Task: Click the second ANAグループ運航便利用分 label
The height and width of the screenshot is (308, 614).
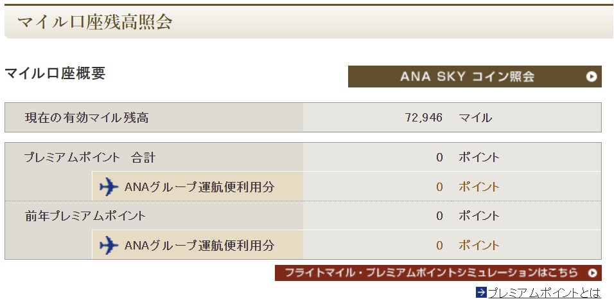Action: (x=199, y=246)
